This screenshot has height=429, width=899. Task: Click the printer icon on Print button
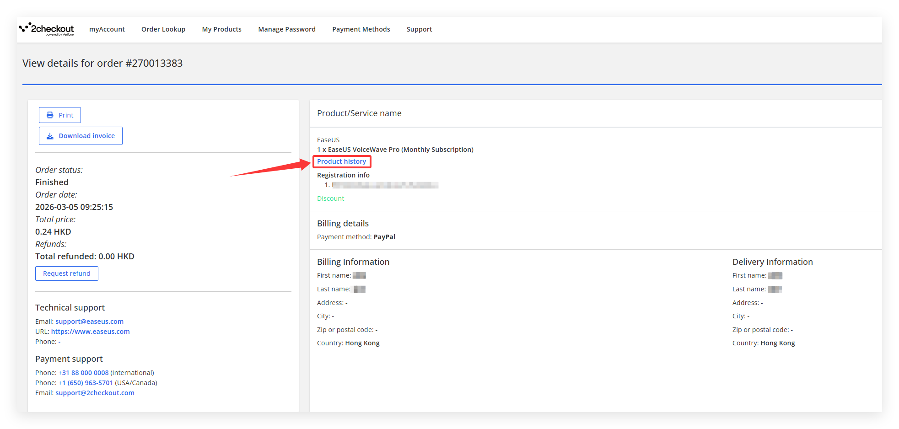click(50, 115)
